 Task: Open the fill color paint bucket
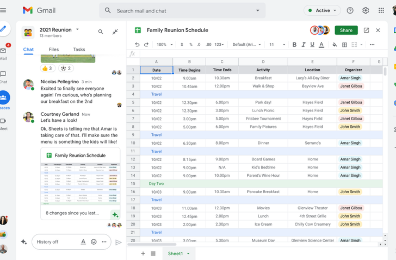click(335, 45)
